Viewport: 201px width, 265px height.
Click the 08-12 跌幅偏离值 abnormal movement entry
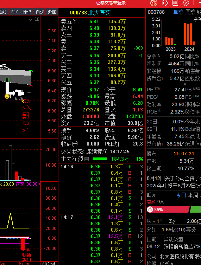(174, 247)
